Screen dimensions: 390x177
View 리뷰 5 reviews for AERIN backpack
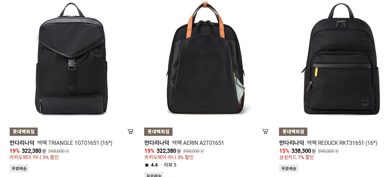pyautogui.click(x=170, y=165)
